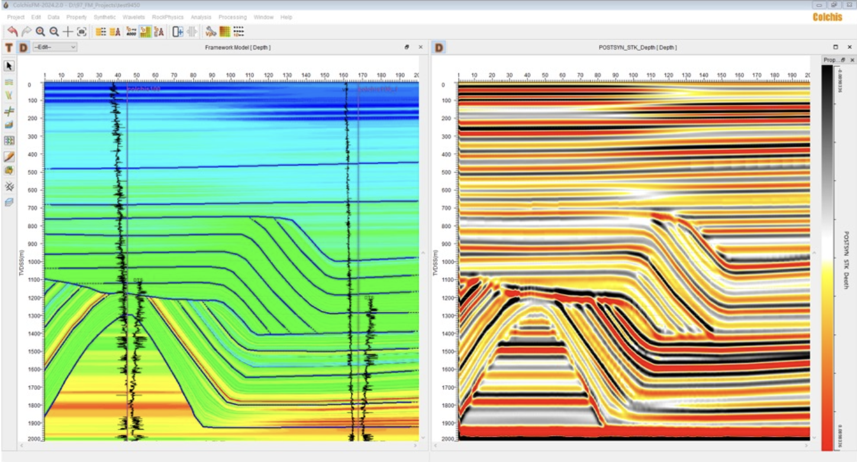Activate the crosshair cursor tool
Screen dimensions: 857x462
click(68, 31)
